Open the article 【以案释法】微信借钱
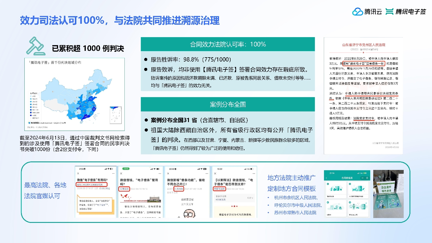 [233, 182]
